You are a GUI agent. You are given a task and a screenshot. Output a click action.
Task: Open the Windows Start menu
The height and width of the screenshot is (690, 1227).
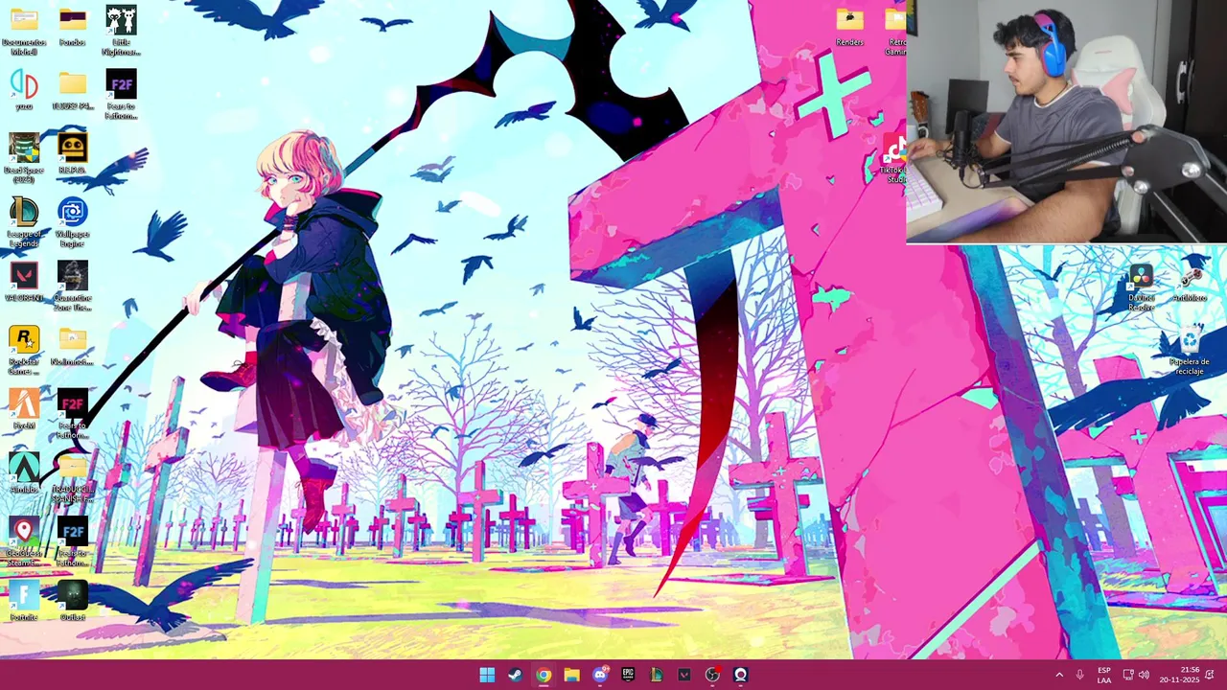pyautogui.click(x=487, y=675)
